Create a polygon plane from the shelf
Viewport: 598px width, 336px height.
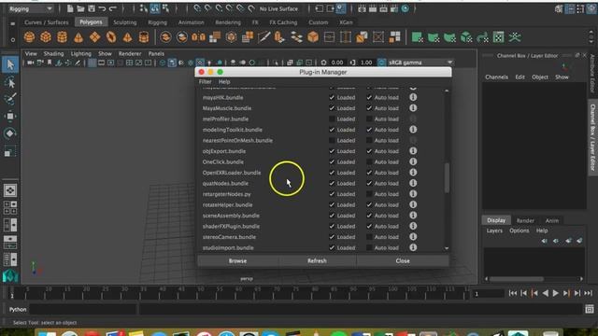(95, 37)
